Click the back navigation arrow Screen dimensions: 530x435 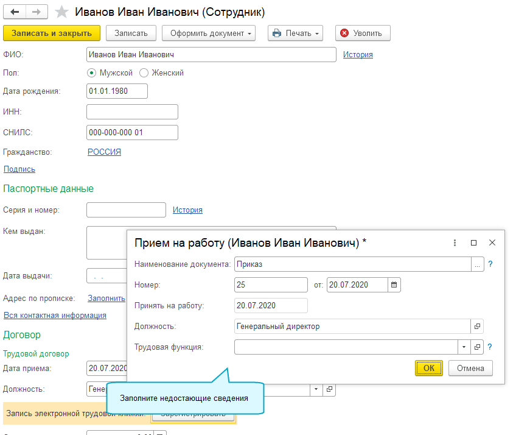(15, 12)
